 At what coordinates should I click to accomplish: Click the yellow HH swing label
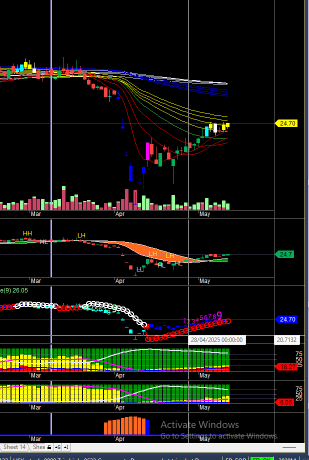click(27, 233)
